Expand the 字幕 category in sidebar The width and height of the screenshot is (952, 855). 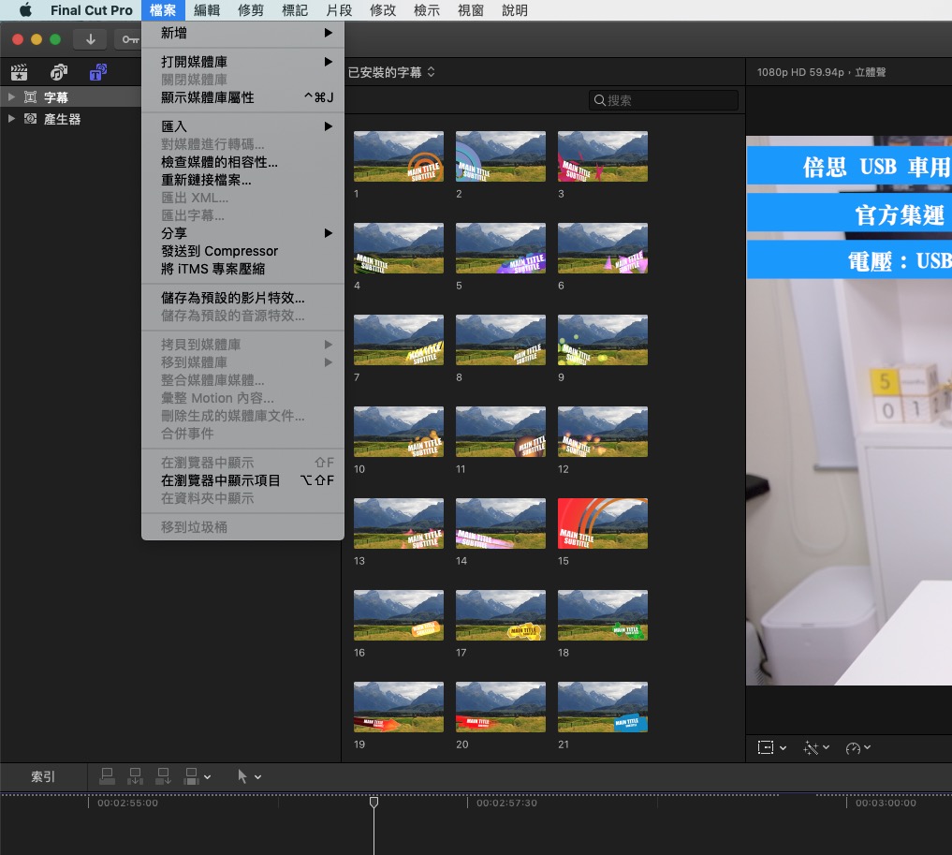(x=11, y=97)
